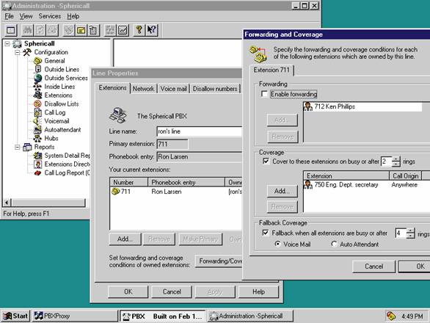Select 750 Eng. Dept. secretary coverage row
This screenshot has width=430, height=323.
pyautogui.click(x=367, y=185)
